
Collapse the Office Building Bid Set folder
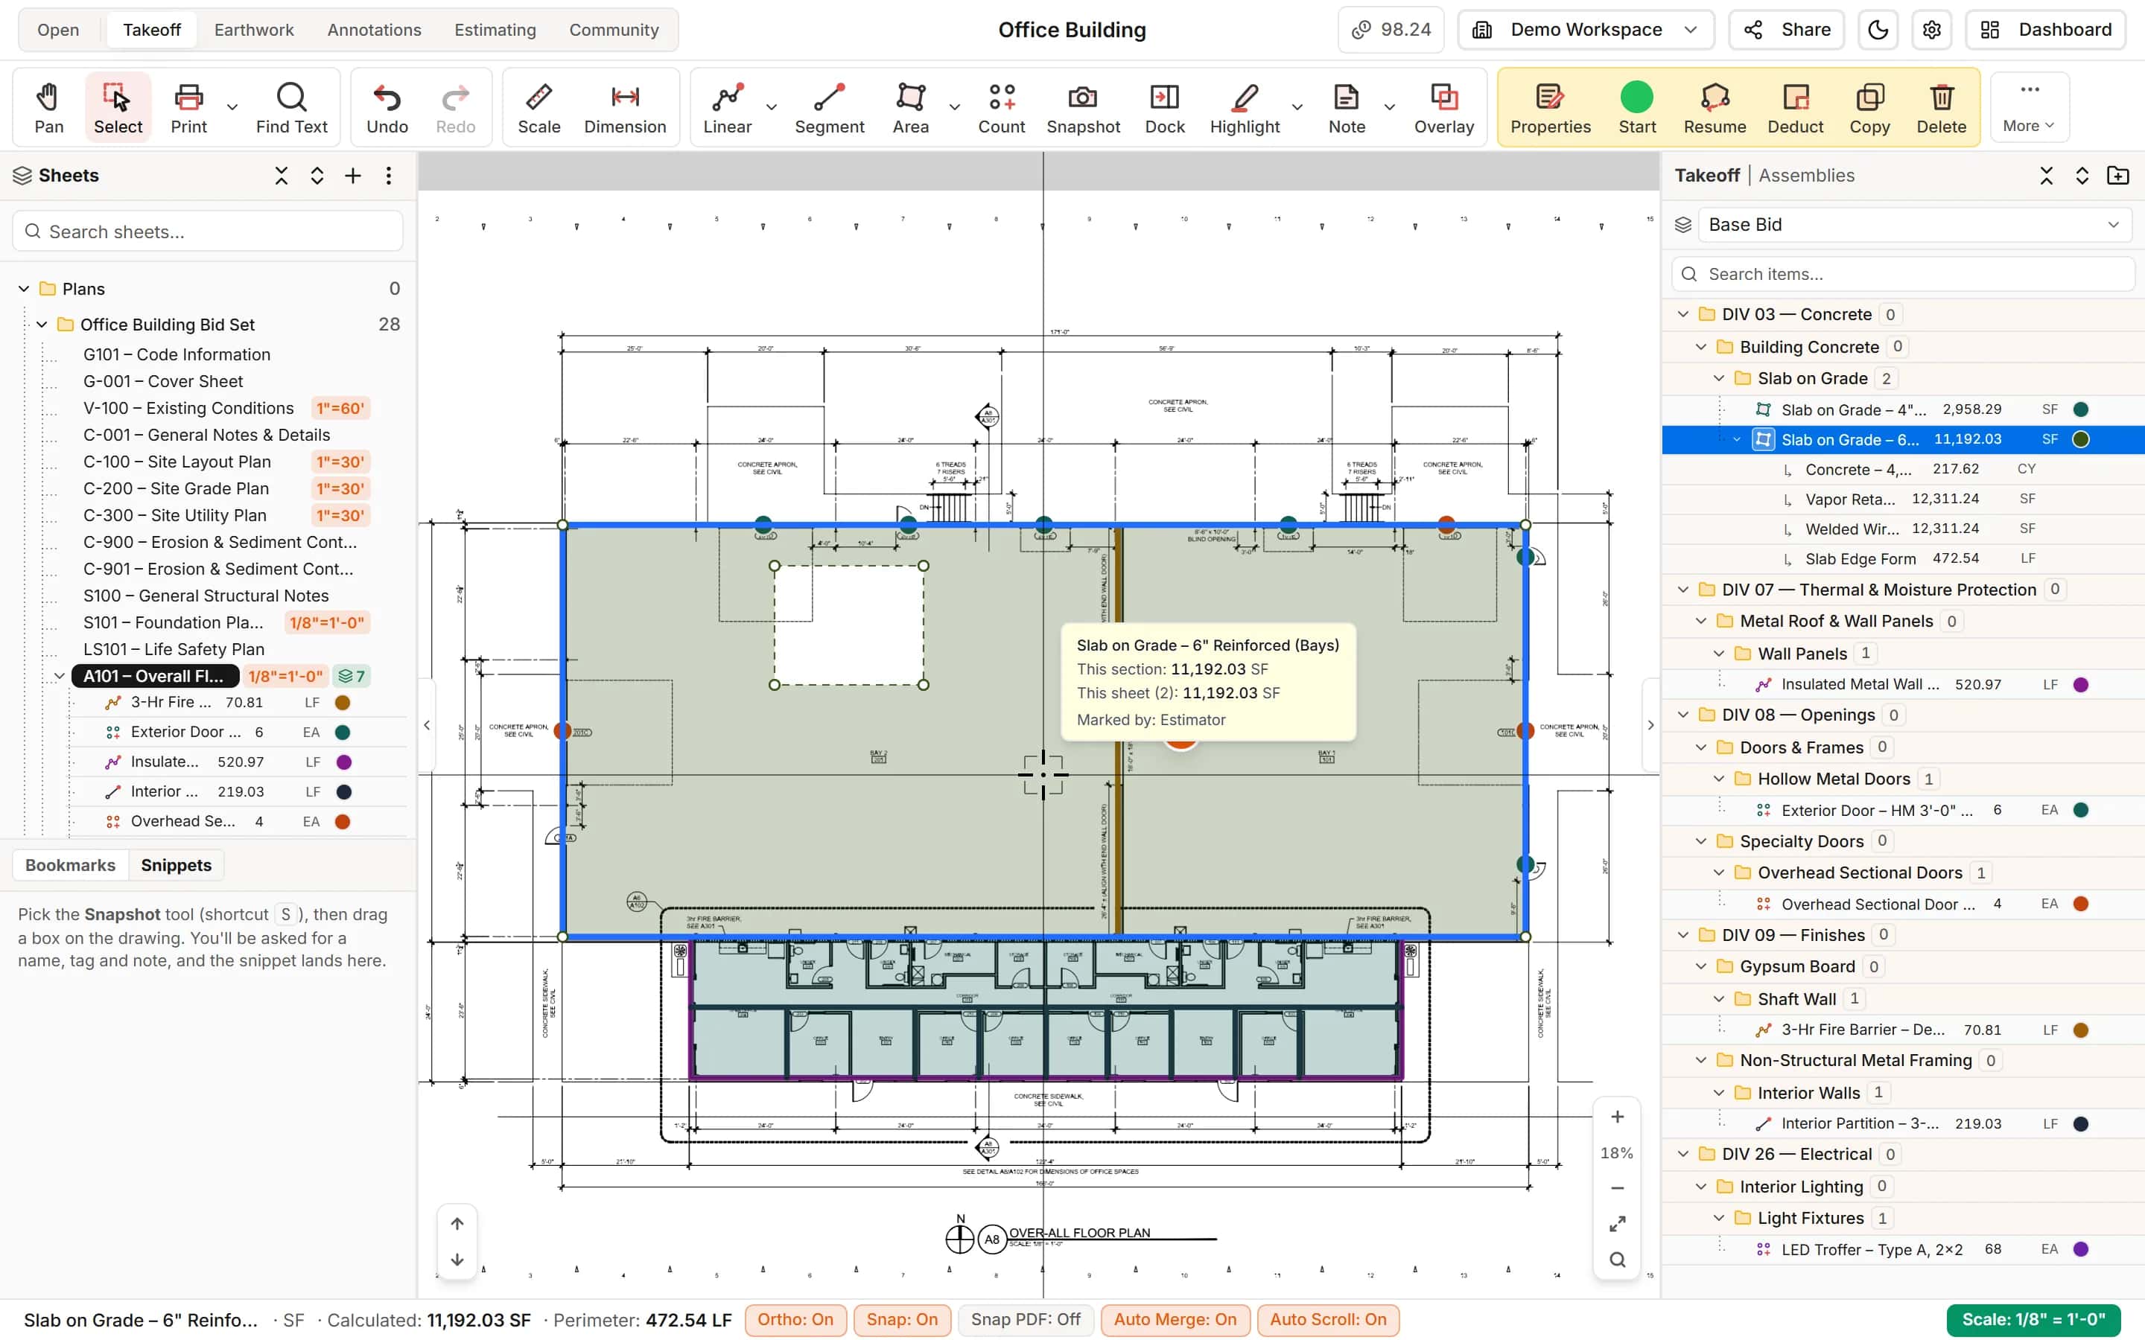click(x=42, y=325)
